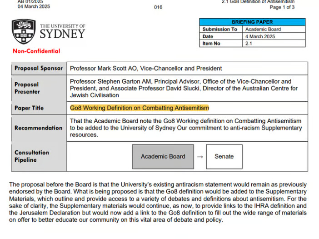The width and height of the screenshot is (319, 239).
Task: Click the arrow between pipeline boxes
Action: 200,157
